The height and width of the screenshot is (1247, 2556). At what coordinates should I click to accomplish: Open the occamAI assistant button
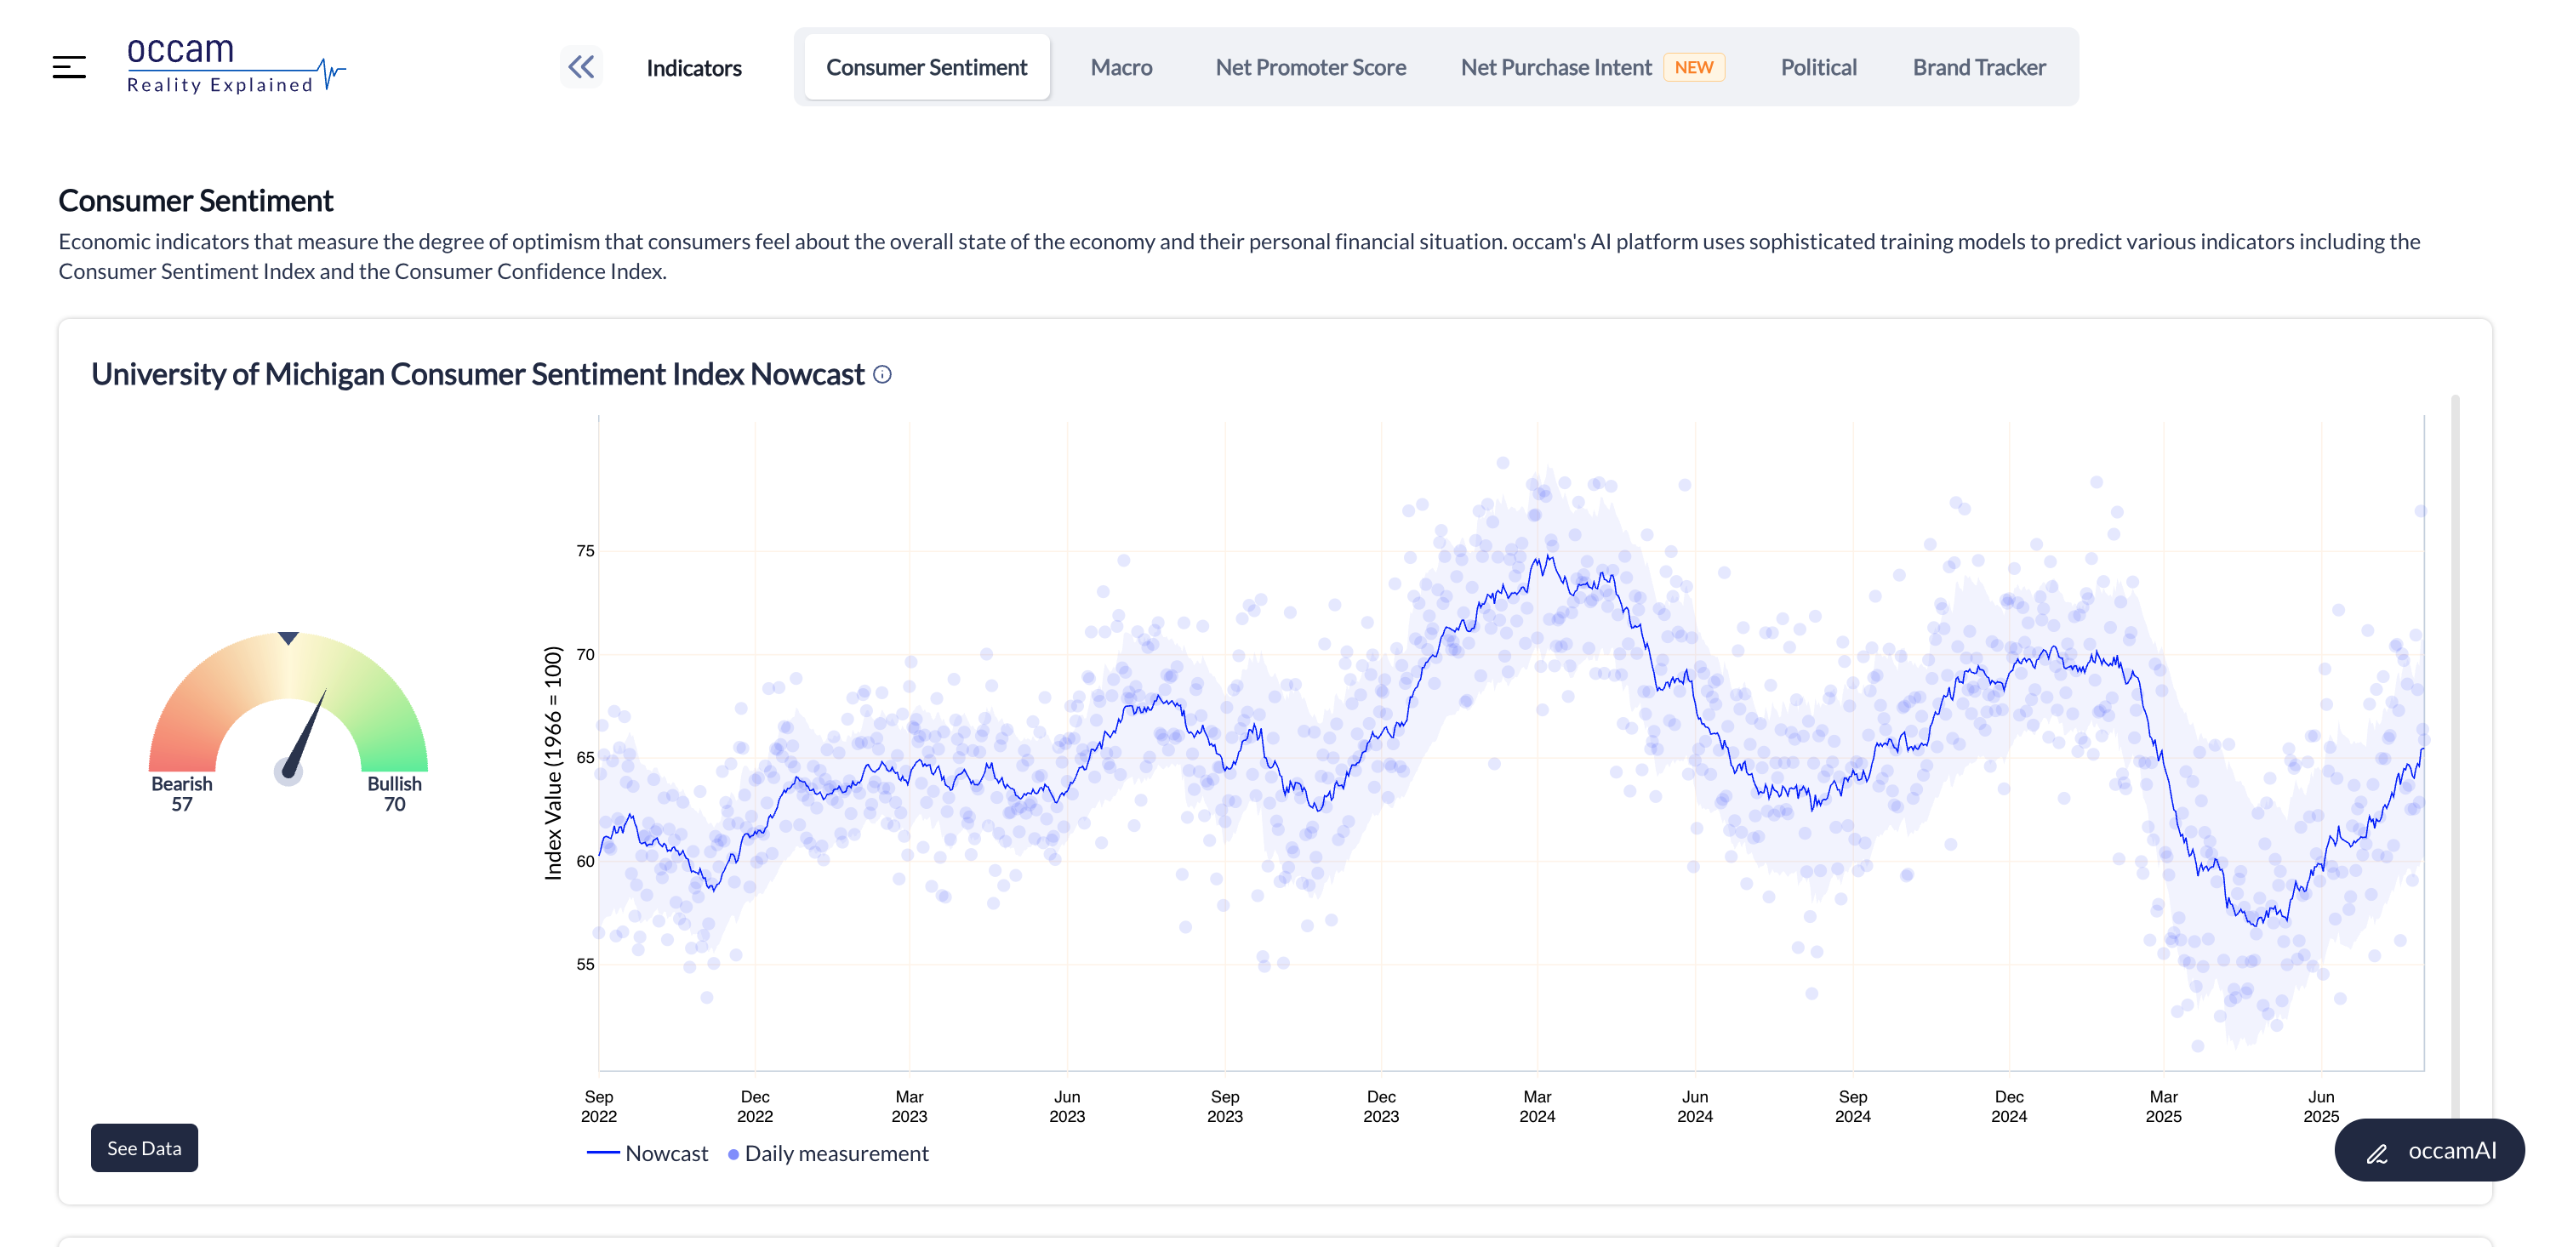point(2429,1151)
